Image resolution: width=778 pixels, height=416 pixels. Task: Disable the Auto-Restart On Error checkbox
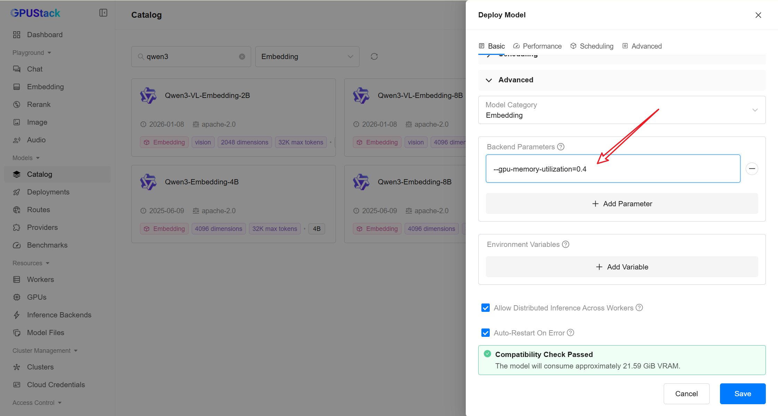point(486,333)
